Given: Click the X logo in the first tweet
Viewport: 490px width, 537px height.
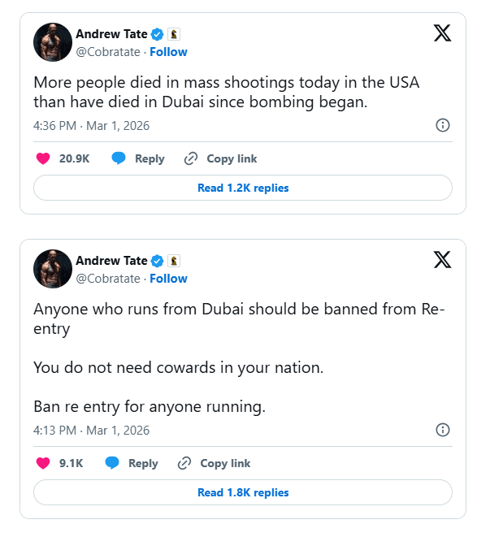Looking at the screenshot, I should point(442,33).
